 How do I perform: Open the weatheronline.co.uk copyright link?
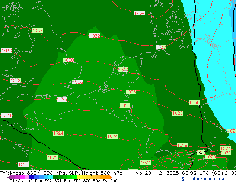point(205,179)
